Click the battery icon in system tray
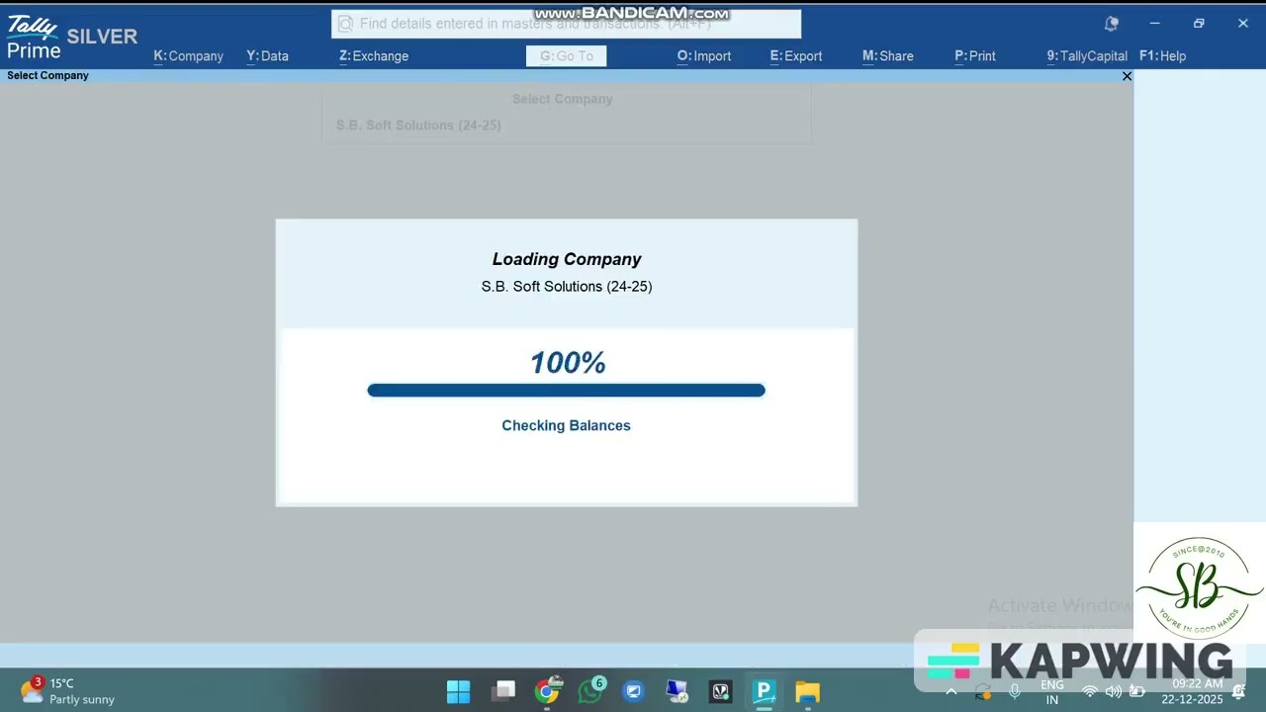 [x=1137, y=691]
